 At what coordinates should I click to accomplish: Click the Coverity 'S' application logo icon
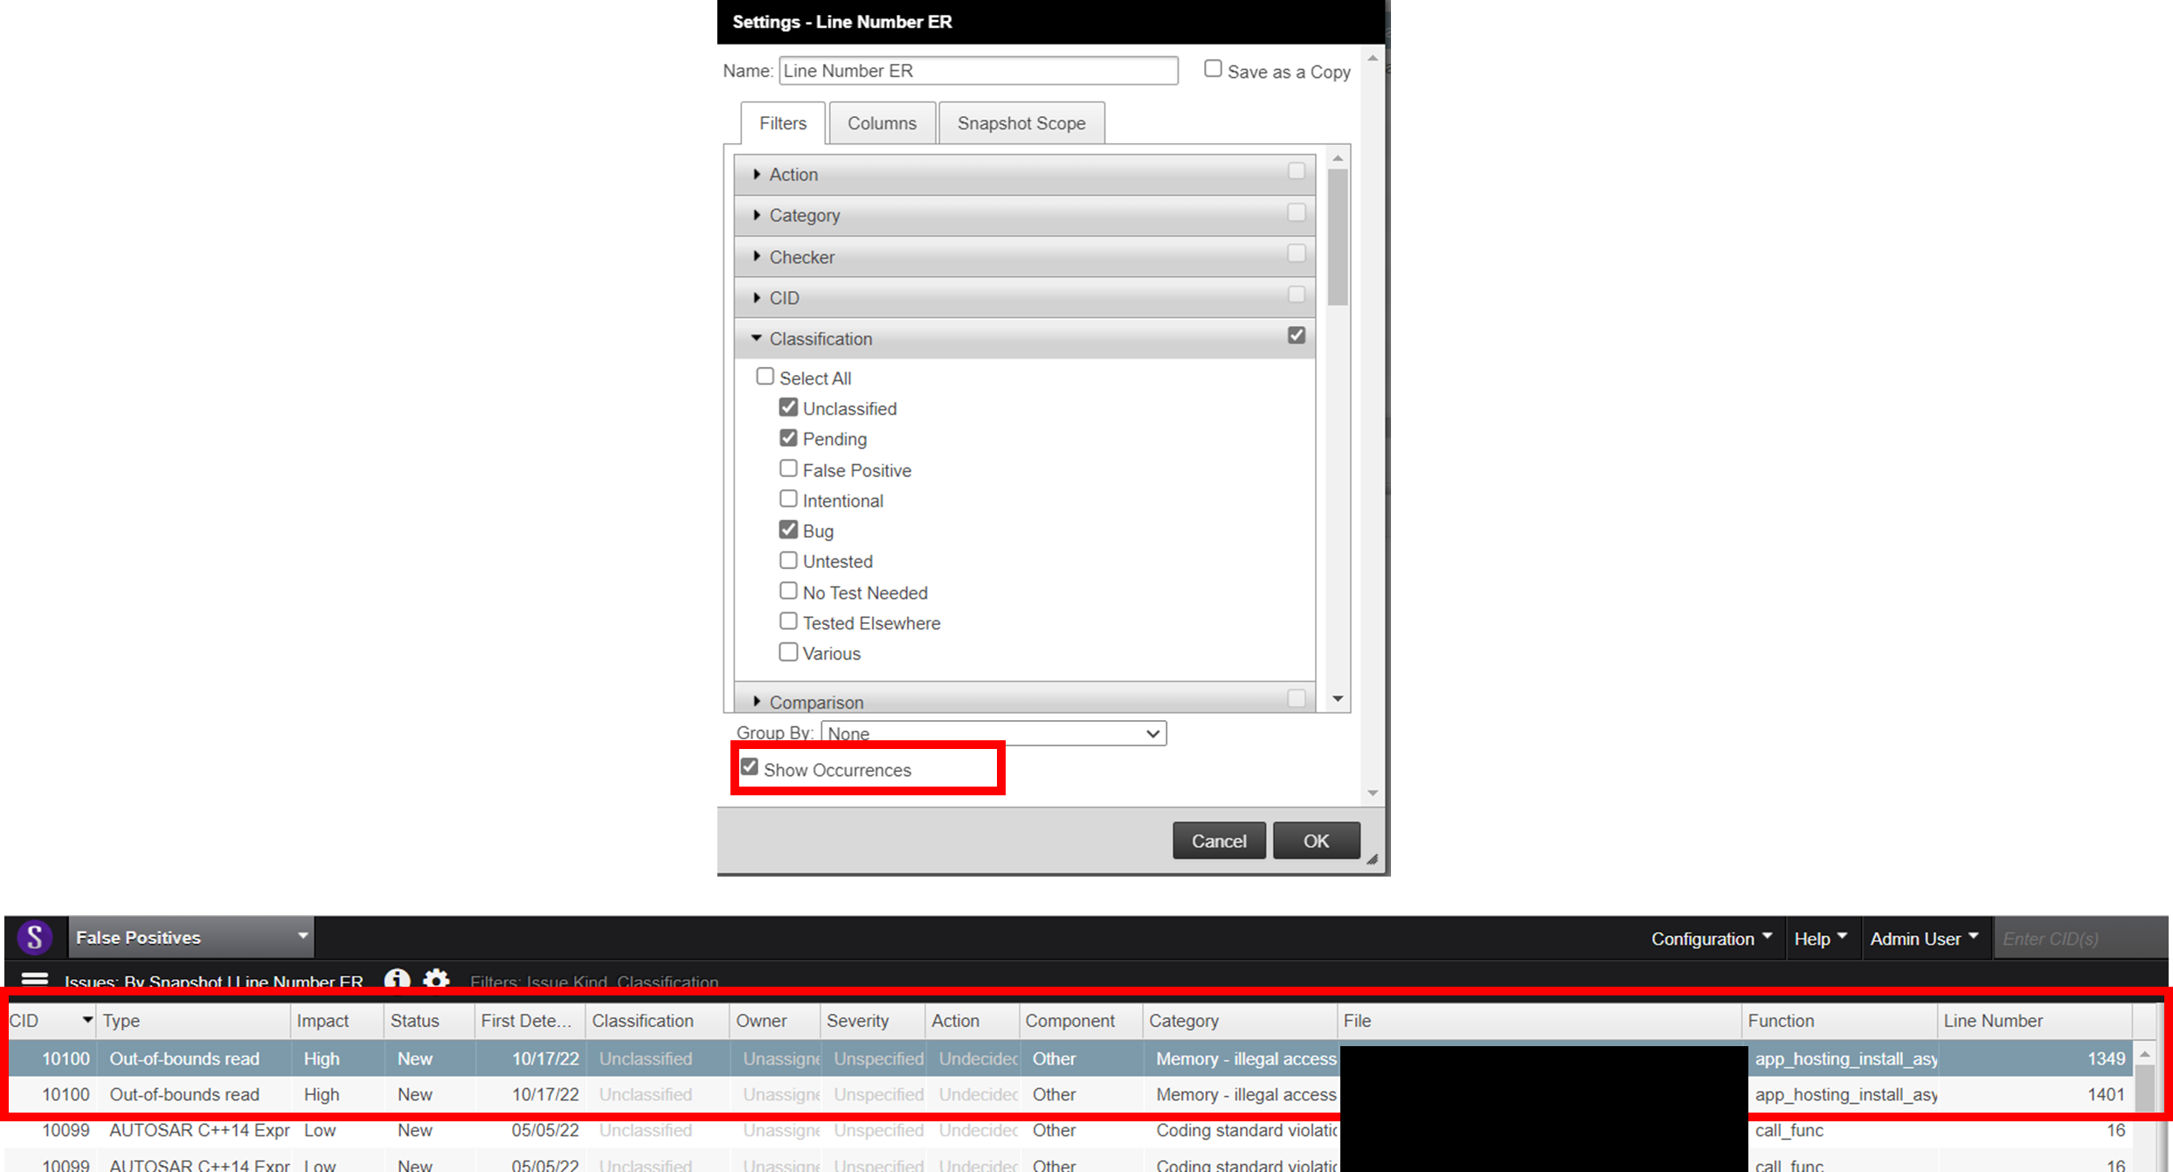(x=35, y=937)
